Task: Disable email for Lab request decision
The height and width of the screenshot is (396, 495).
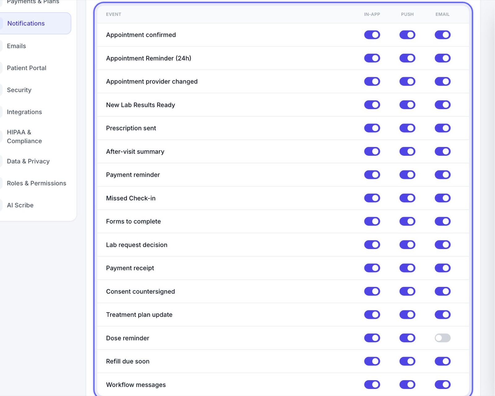Action: [442, 245]
